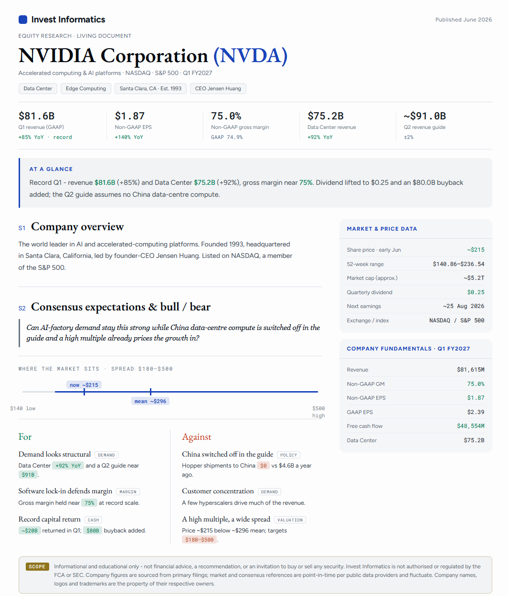Viewport: 509px width, 596px height.
Task: Click the 75.0% gross margin figure
Action: [x=226, y=116]
